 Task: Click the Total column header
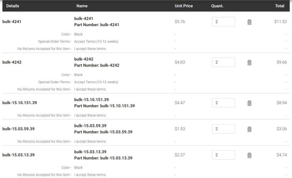tap(280, 6)
